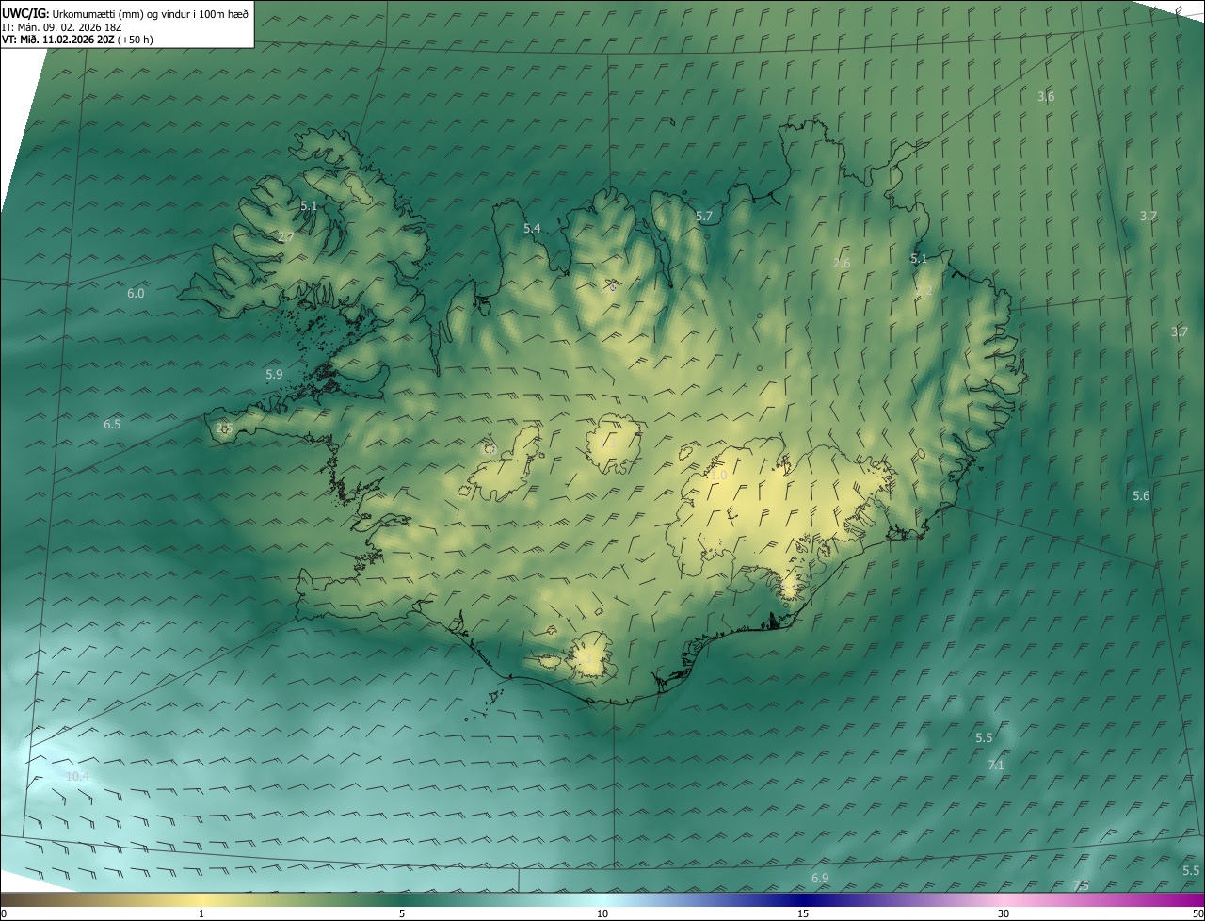The image size is (1205, 921).
Task: Click the IT: Mán. 09. 02. 2026 18Z line
Action: coord(62,27)
